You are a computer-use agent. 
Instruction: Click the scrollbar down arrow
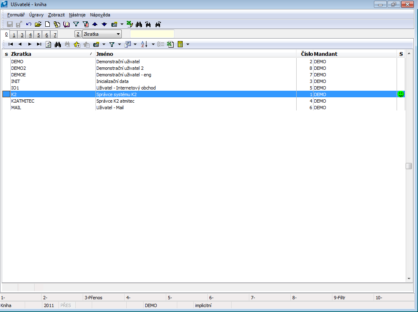coord(409,279)
